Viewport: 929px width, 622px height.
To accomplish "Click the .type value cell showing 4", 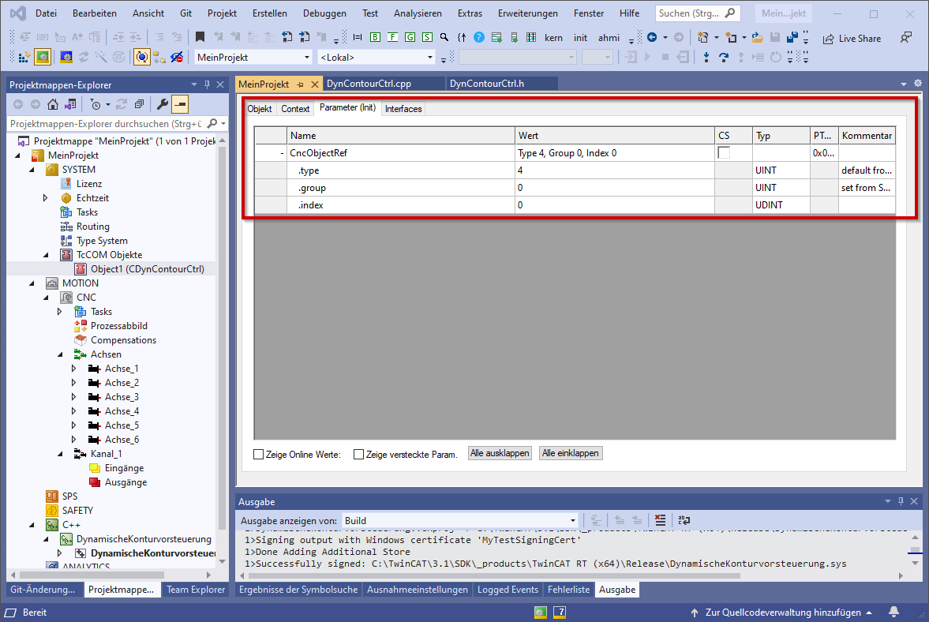I will tap(614, 170).
